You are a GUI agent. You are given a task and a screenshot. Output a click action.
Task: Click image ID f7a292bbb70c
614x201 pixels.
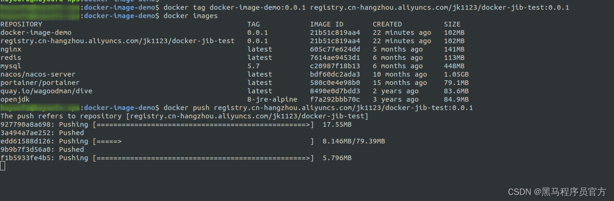(x=335, y=99)
